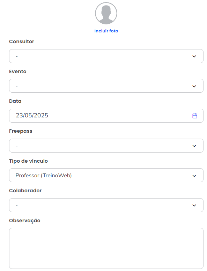
Task: Click the chevron arrow of Consultor field
Action: (194, 56)
